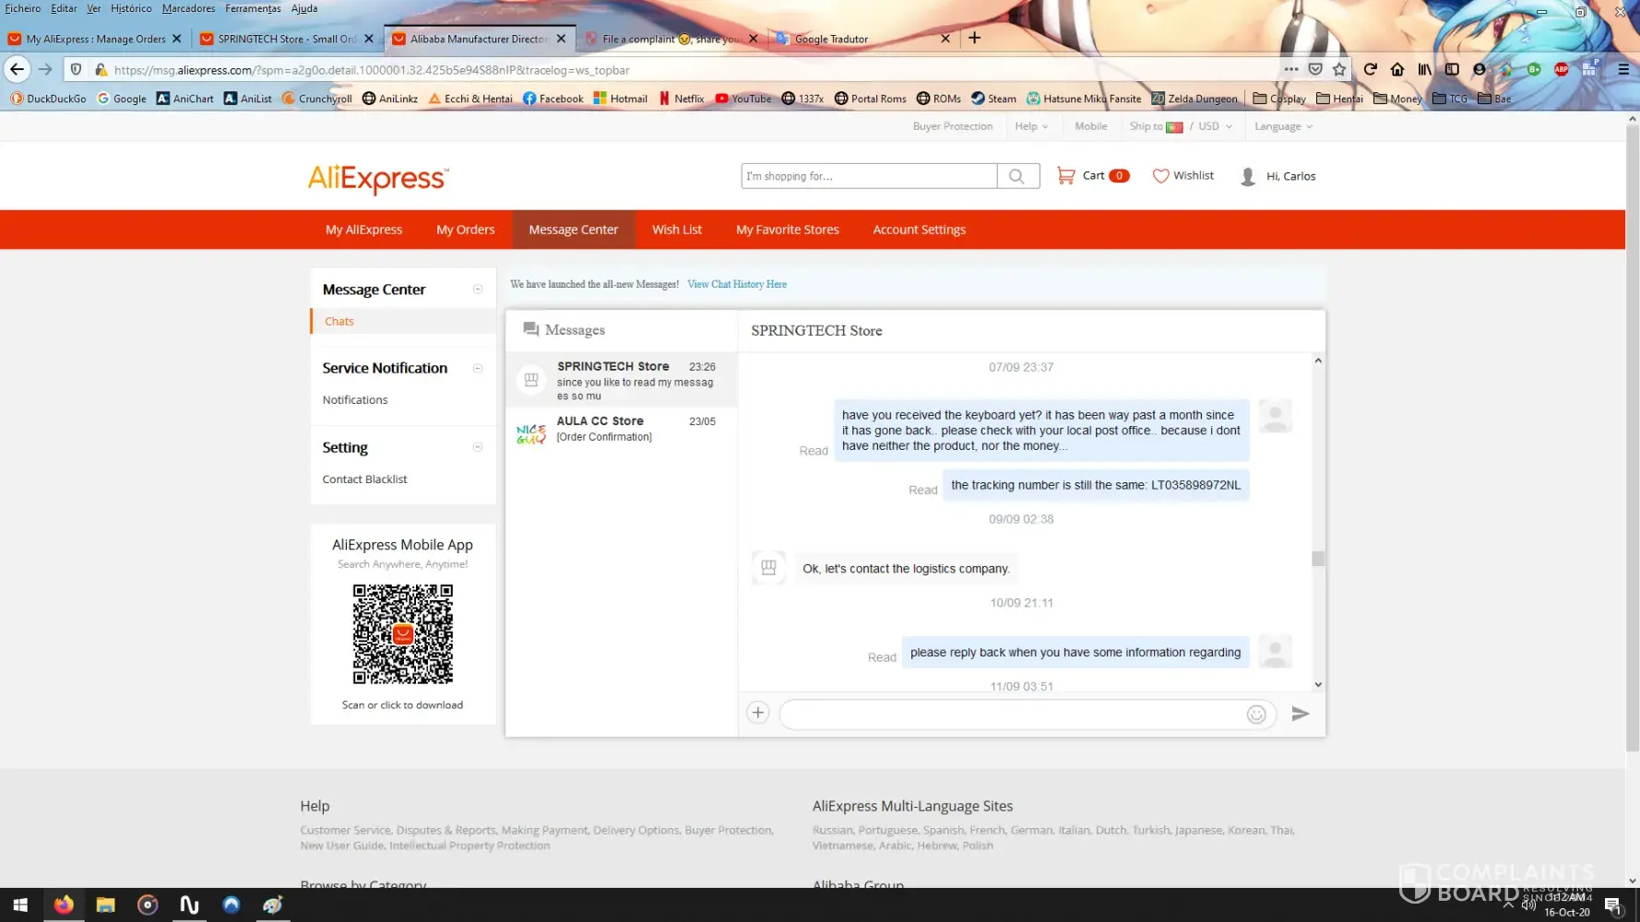The height and width of the screenshot is (922, 1640).
Task: Go to My Orders tab
Action: tap(465, 230)
